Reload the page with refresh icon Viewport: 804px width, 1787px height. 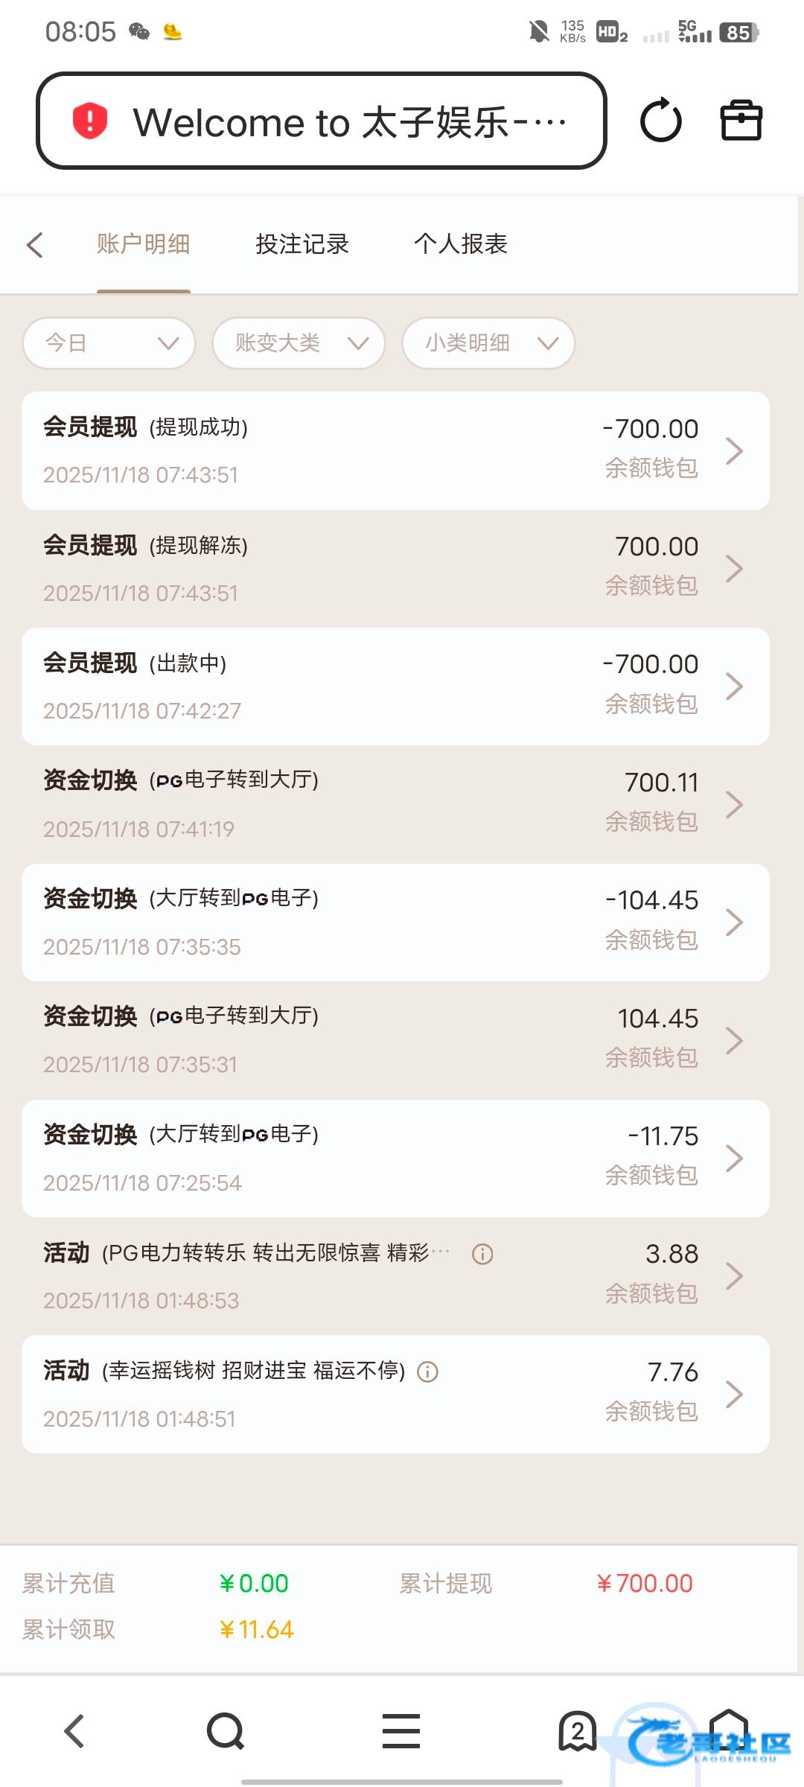tap(660, 121)
